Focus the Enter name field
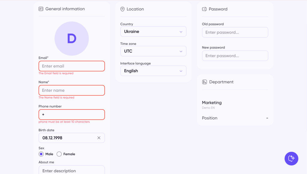The image size is (307, 174). [x=72, y=90]
